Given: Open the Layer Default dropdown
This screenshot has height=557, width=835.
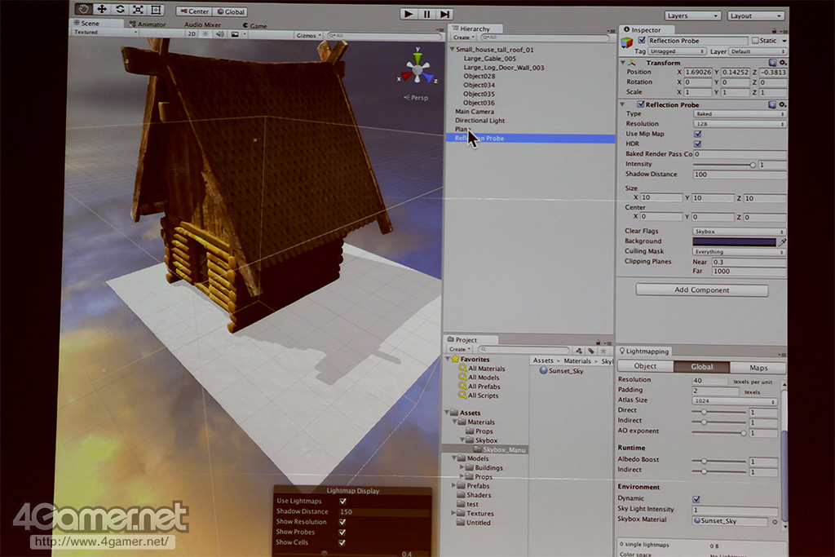Looking at the screenshot, I should (758, 51).
